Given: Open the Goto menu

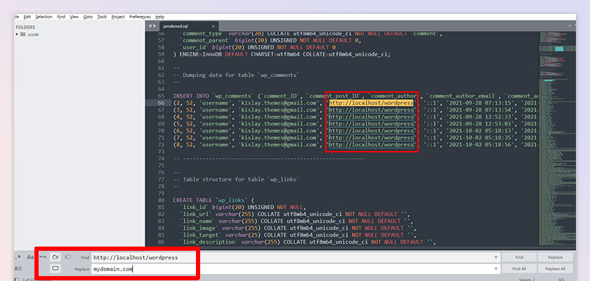Looking at the screenshot, I should click(x=88, y=17).
